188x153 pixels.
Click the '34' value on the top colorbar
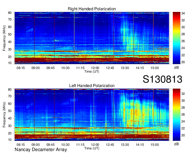click(183, 13)
